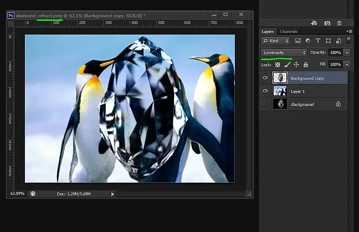The height and width of the screenshot is (232, 359).
Task: Open the Opacity slider dropdown arrow
Action: [x=347, y=53]
